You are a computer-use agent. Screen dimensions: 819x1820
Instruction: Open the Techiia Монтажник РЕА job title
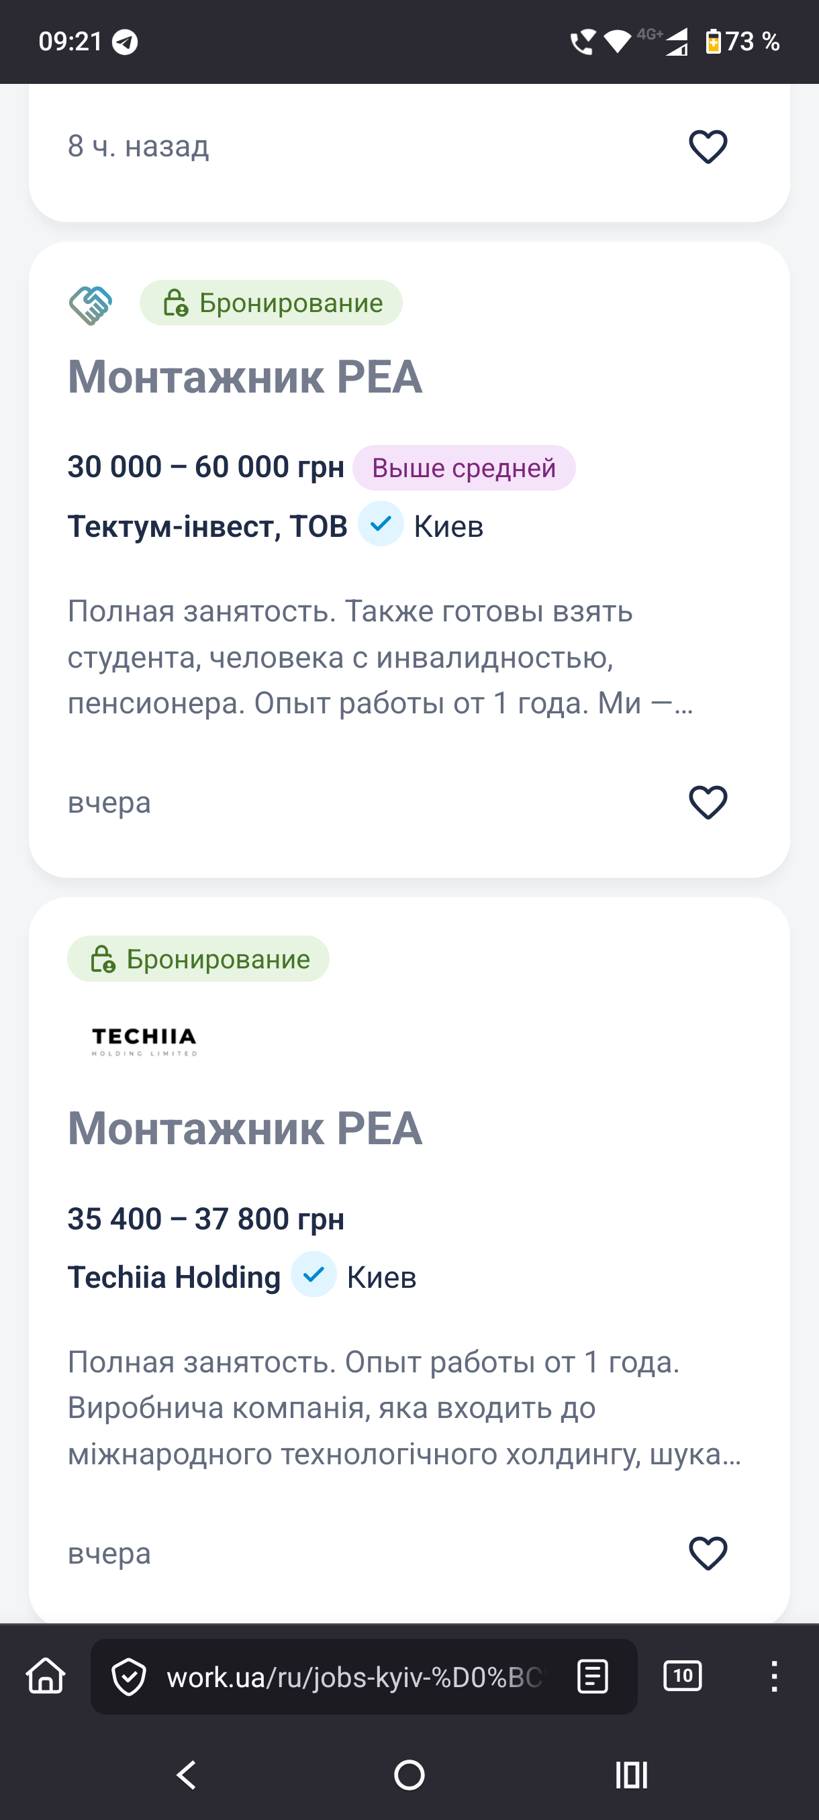pos(244,1128)
